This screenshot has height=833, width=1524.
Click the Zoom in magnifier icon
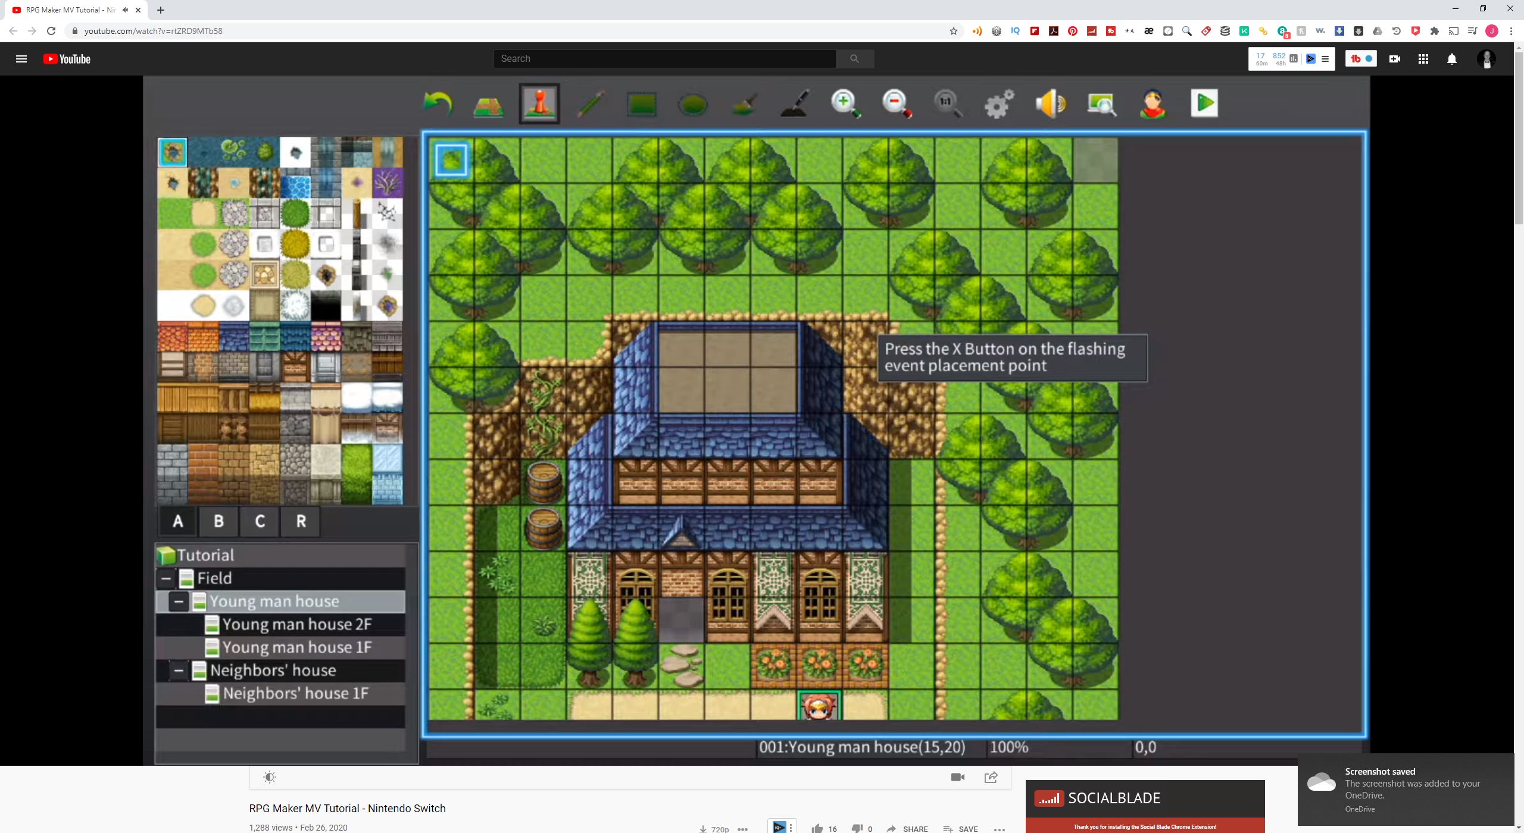click(846, 104)
